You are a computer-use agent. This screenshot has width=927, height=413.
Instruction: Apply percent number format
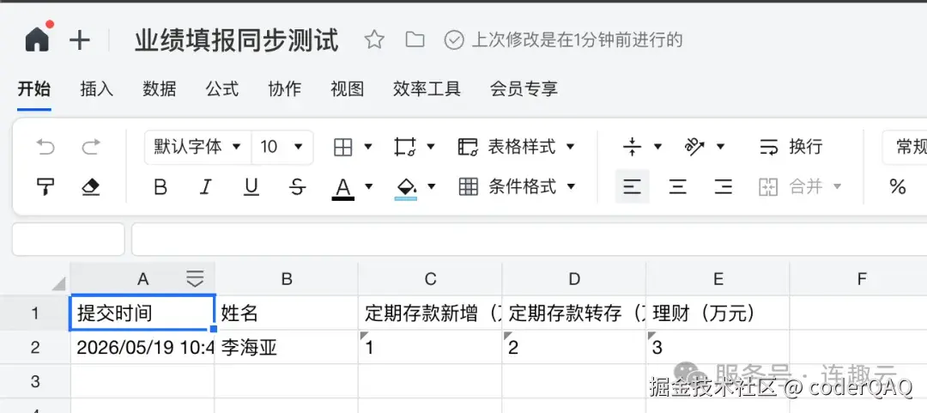897,187
